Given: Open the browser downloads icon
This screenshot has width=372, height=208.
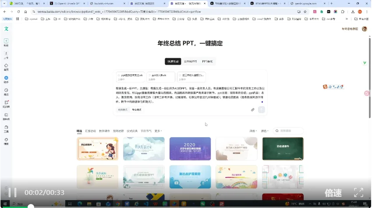Looking at the screenshot, I should point(353,12).
